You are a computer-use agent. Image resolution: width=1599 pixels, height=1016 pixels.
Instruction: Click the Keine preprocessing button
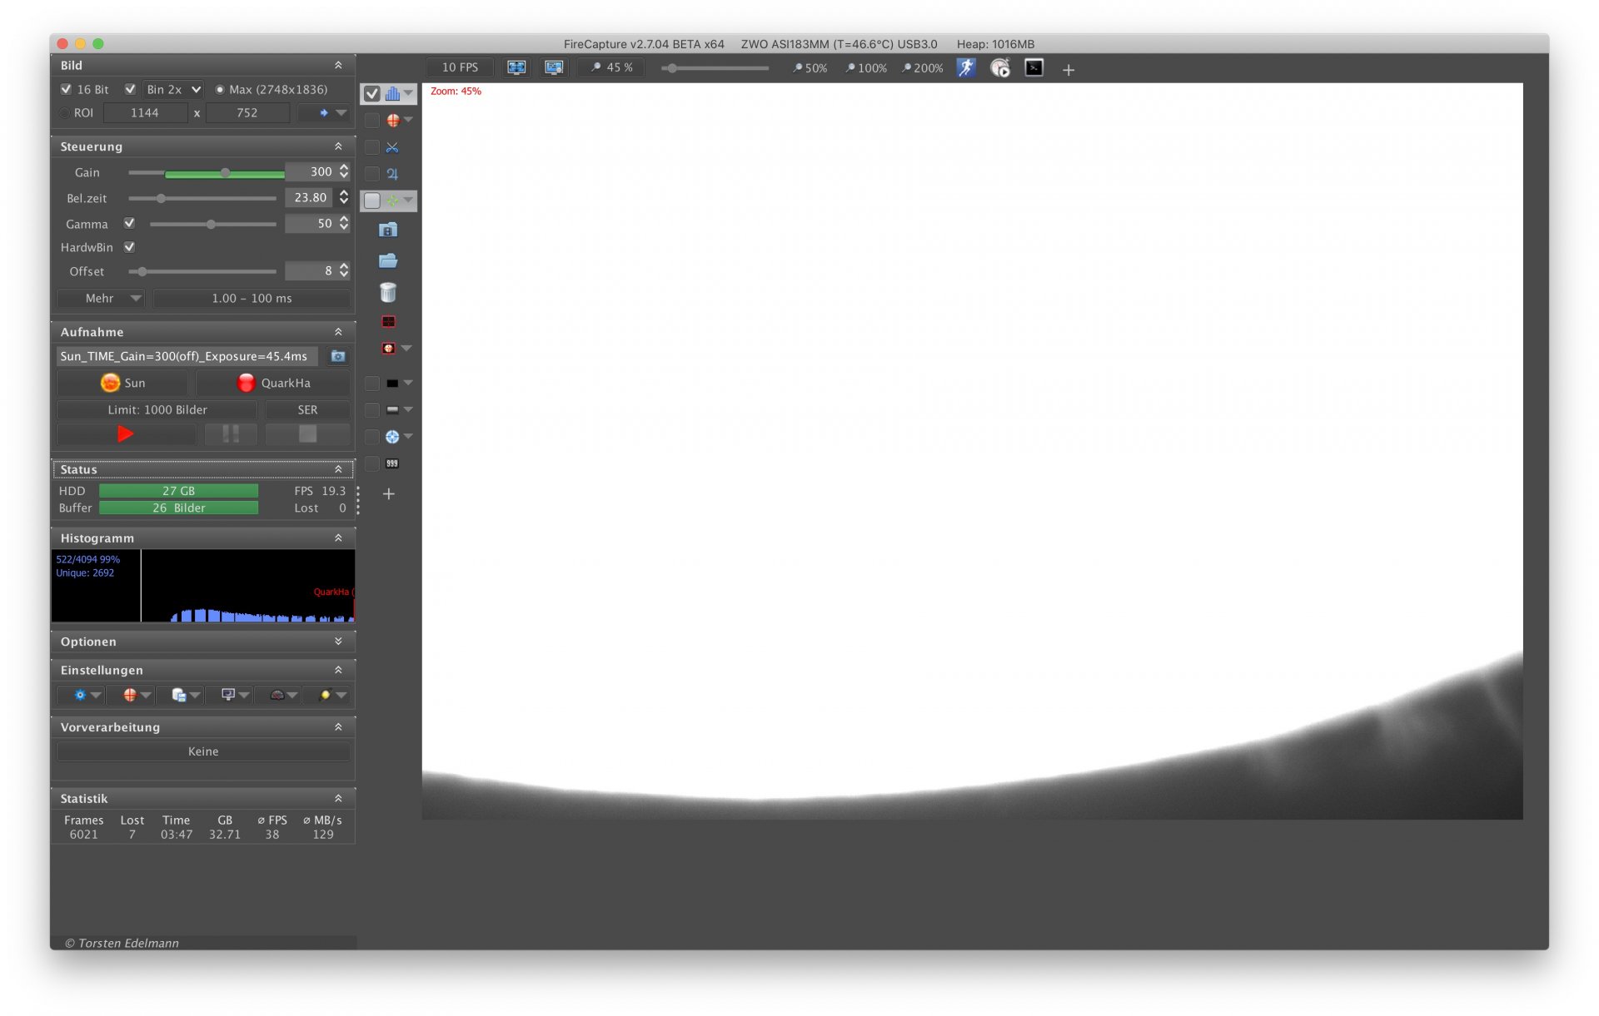pyautogui.click(x=203, y=751)
